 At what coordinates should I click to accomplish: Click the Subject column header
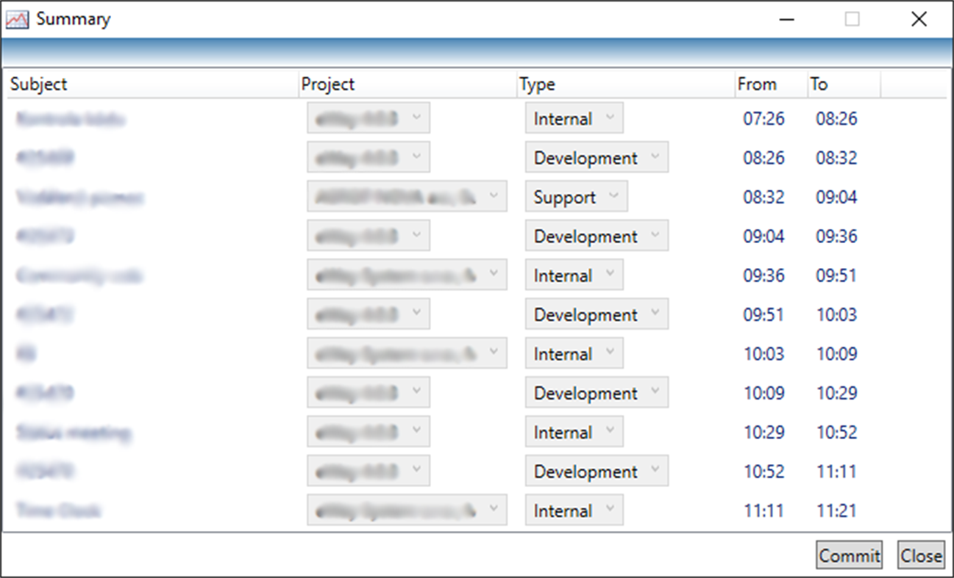[x=38, y=84]
